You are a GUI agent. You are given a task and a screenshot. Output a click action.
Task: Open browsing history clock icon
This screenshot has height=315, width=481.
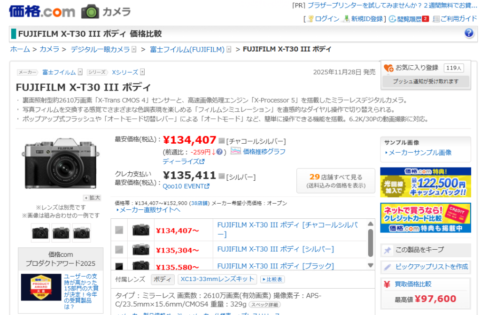tap(392, 19)
